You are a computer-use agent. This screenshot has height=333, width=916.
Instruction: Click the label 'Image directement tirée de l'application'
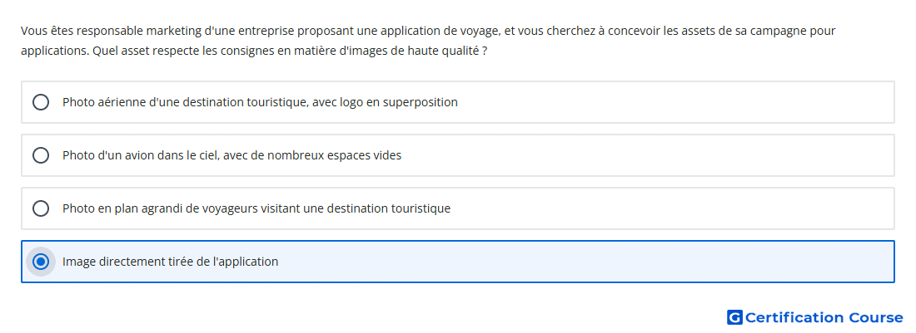(x=171, y=262)
